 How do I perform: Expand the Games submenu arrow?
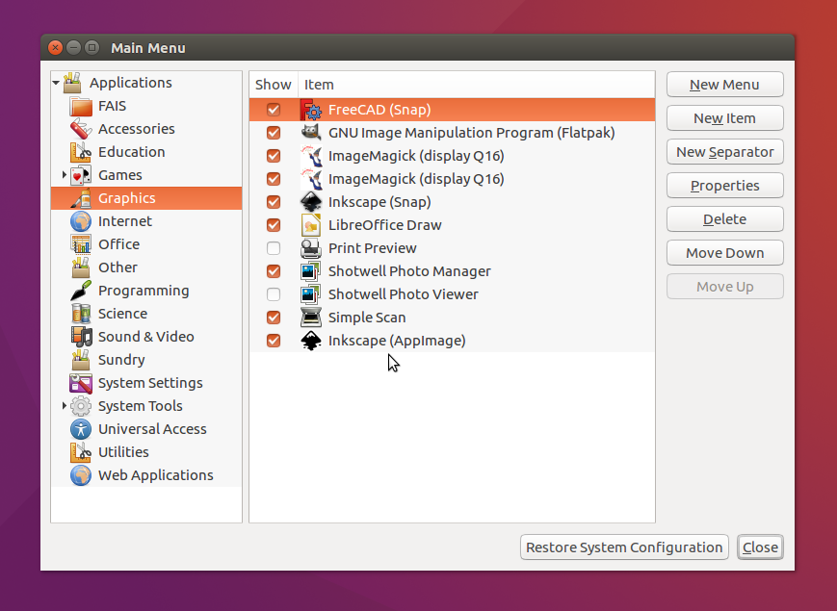click(x=65, y=175)
